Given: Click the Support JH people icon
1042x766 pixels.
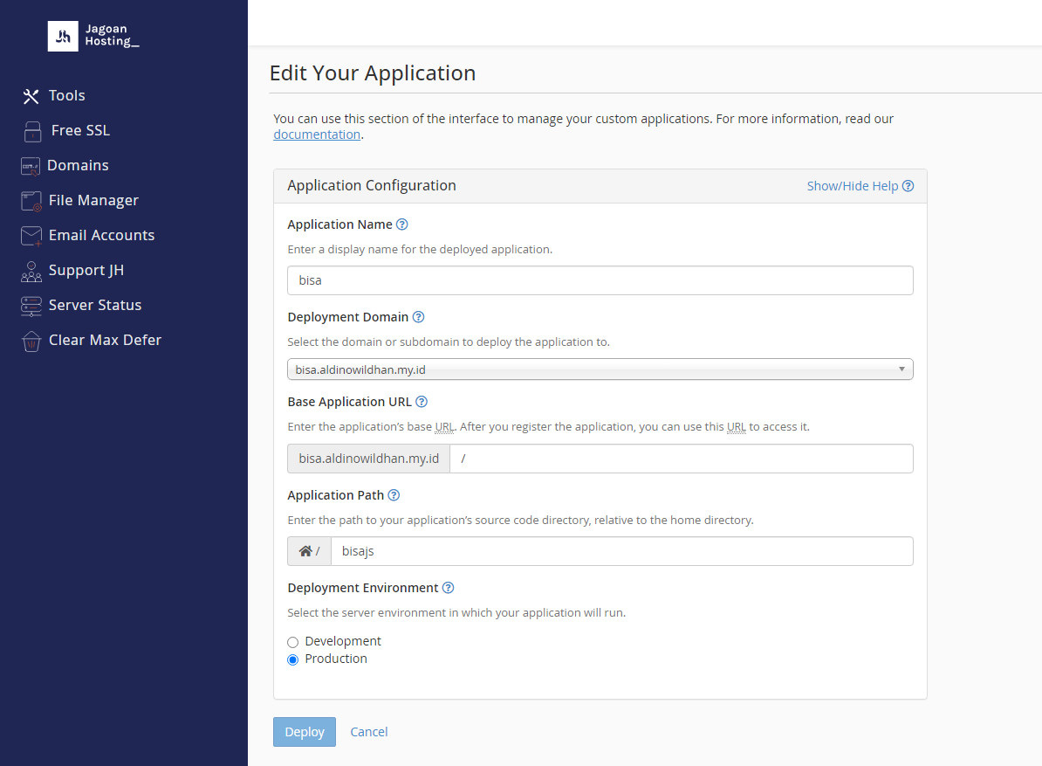Looking at the screenshot, I should coord(31,272).
